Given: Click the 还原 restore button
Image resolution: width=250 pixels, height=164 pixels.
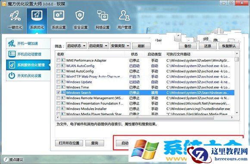Looking at the screenshot, I should point(208,46).
